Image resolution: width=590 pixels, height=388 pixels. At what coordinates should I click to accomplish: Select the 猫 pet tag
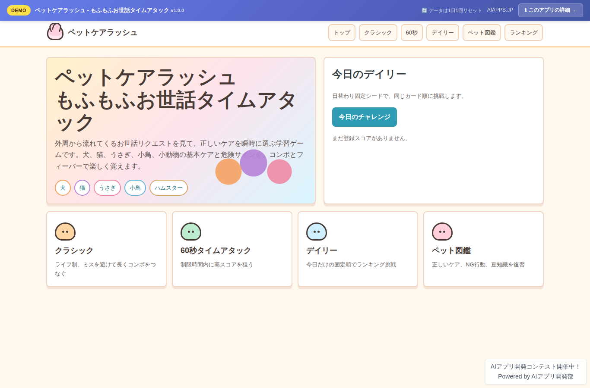point(82,188)
